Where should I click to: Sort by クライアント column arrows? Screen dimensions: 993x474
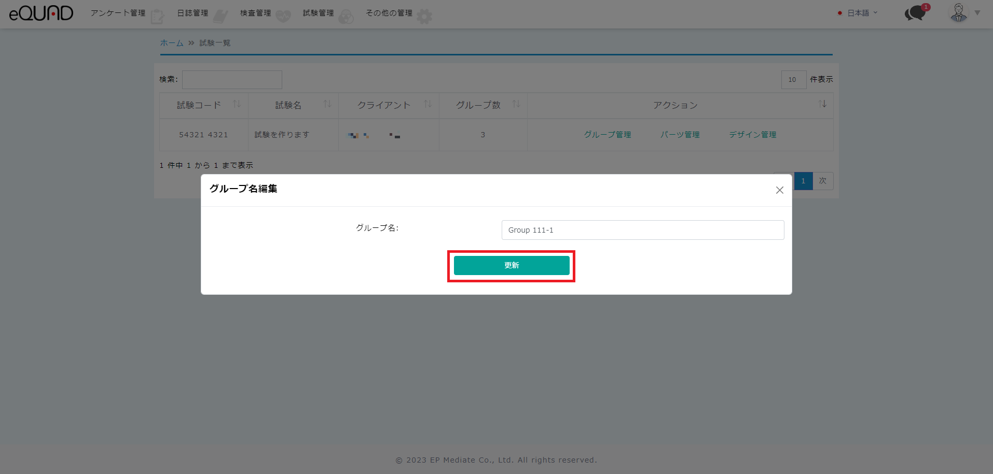point(427,104)
